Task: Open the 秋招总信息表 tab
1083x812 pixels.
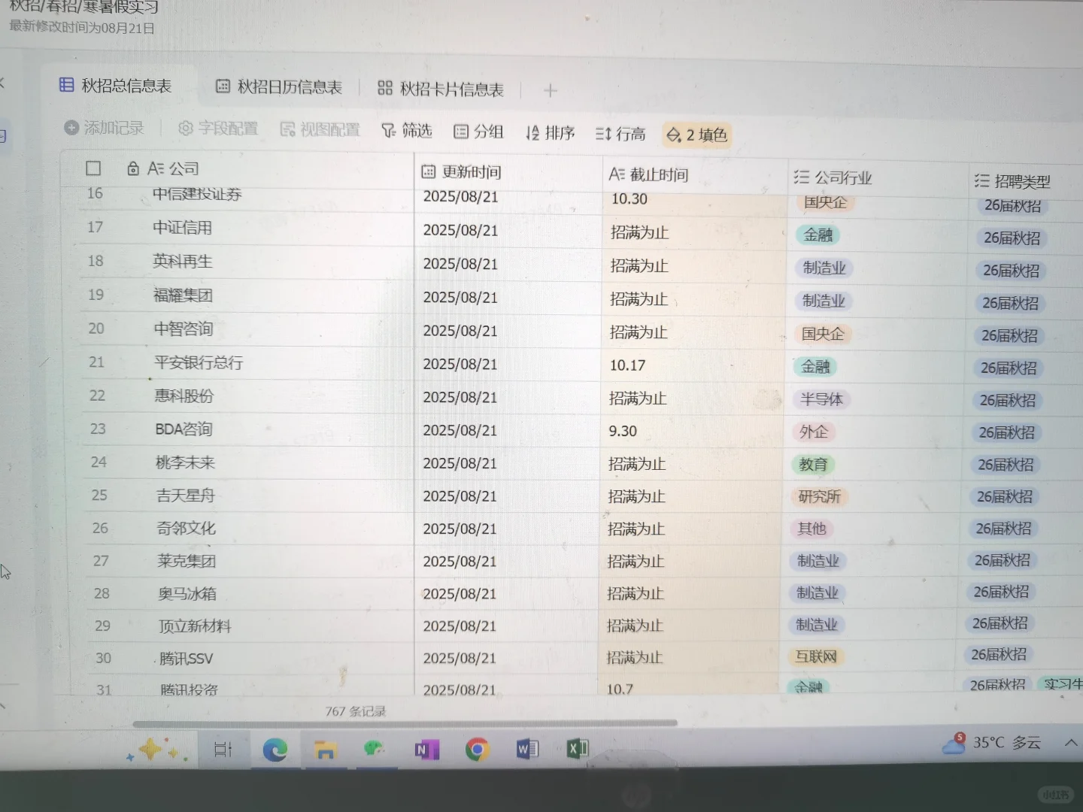Action: [x=116, y=86]
